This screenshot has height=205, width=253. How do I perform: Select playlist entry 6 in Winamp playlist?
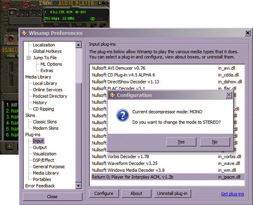point(12,135)
